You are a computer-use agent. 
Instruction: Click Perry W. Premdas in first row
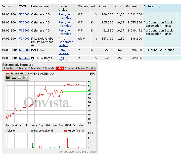pyautogui.click(x=65, y=16)
